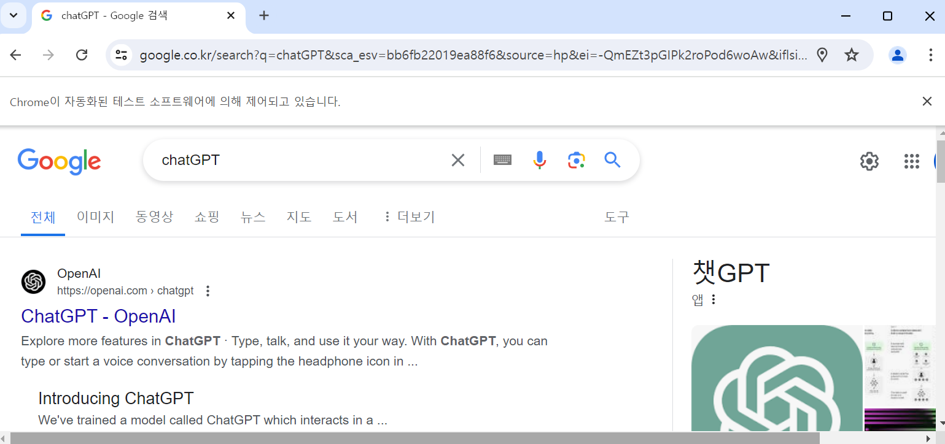Viewport: 945px width, 444px height.
Task: Open the location permission icon
Action: coord(822,55)
